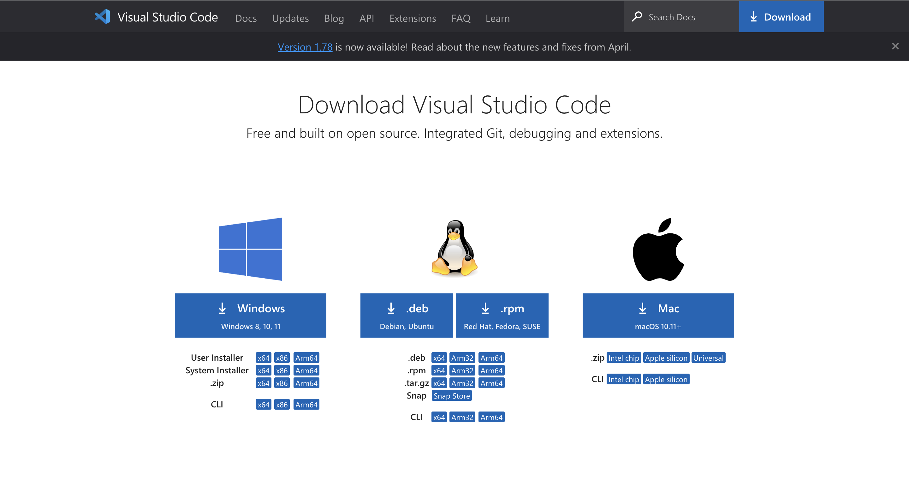The height and width of the screenshot is (499, 909).
Task: Click the Windows logo image
Action: point(251,249)
